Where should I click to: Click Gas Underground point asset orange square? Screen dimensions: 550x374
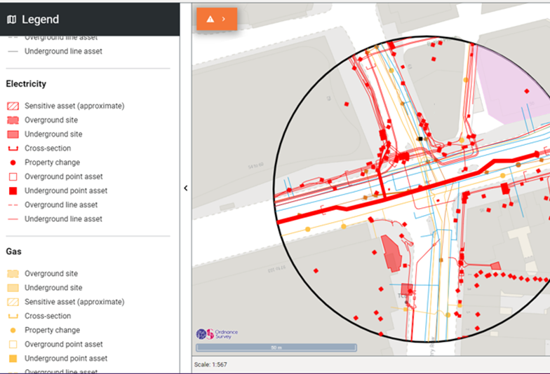click(x=13, y=358)
